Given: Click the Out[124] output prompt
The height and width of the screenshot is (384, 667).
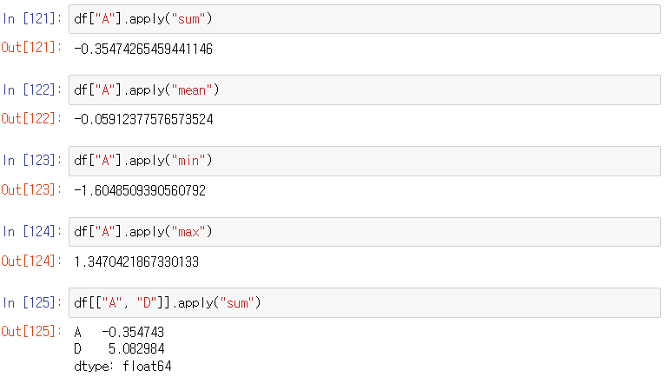Looking at the screenshot, I should tap(31, 261).
